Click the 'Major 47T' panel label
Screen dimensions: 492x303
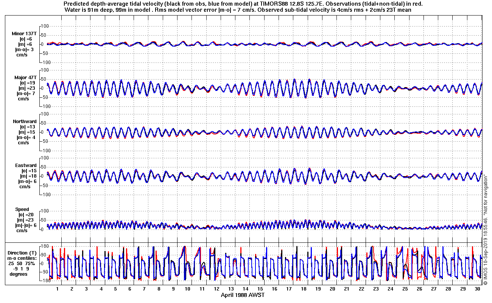point(26,78)
